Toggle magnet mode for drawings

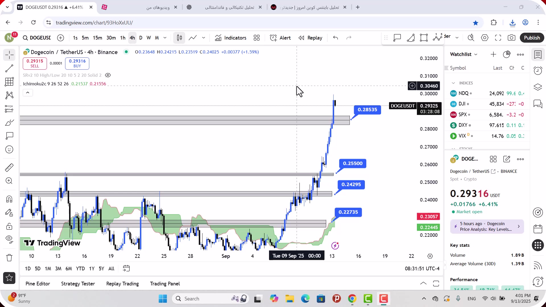pos(9,199)
